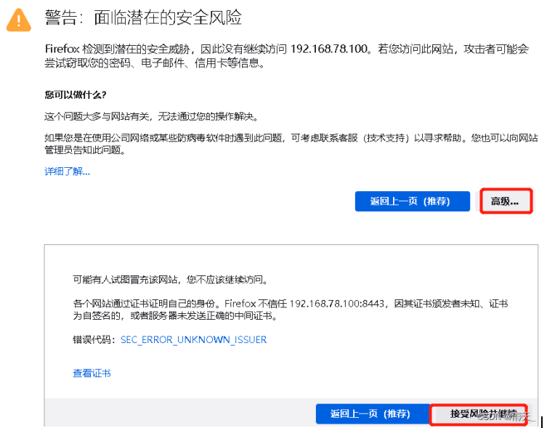Viewport: 547px width, 428px height.
Task: Open the 查看证书 view certificate link
Action: coord(92,374)
